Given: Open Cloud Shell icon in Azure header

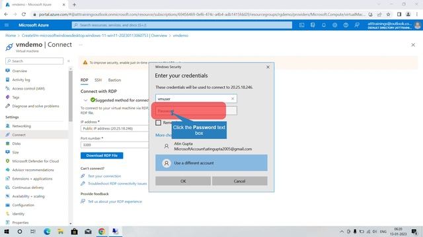Looking at the screenshot, I should coord(301,25).
